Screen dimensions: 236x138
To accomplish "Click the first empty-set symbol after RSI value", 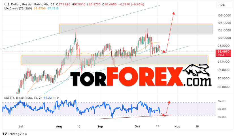I will [x=54, y=98].
